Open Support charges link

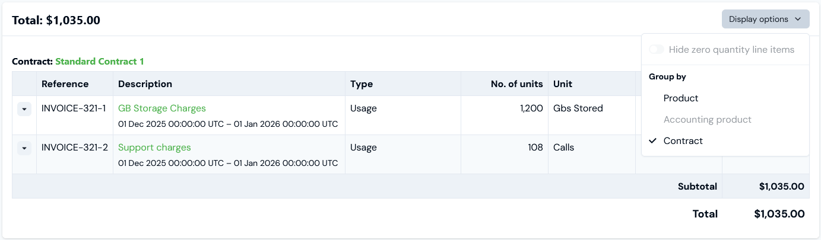point(154,148)
